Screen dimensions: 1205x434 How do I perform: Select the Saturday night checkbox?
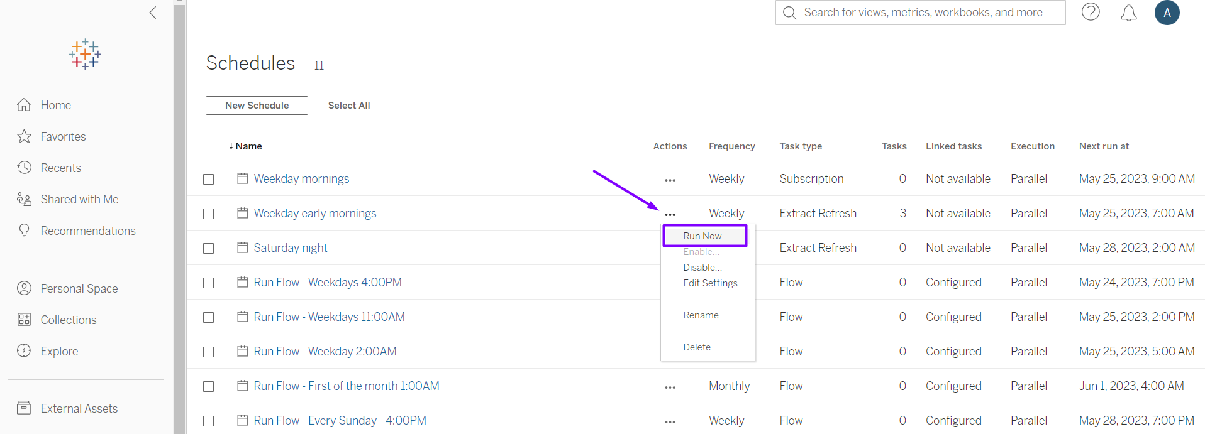209,248
